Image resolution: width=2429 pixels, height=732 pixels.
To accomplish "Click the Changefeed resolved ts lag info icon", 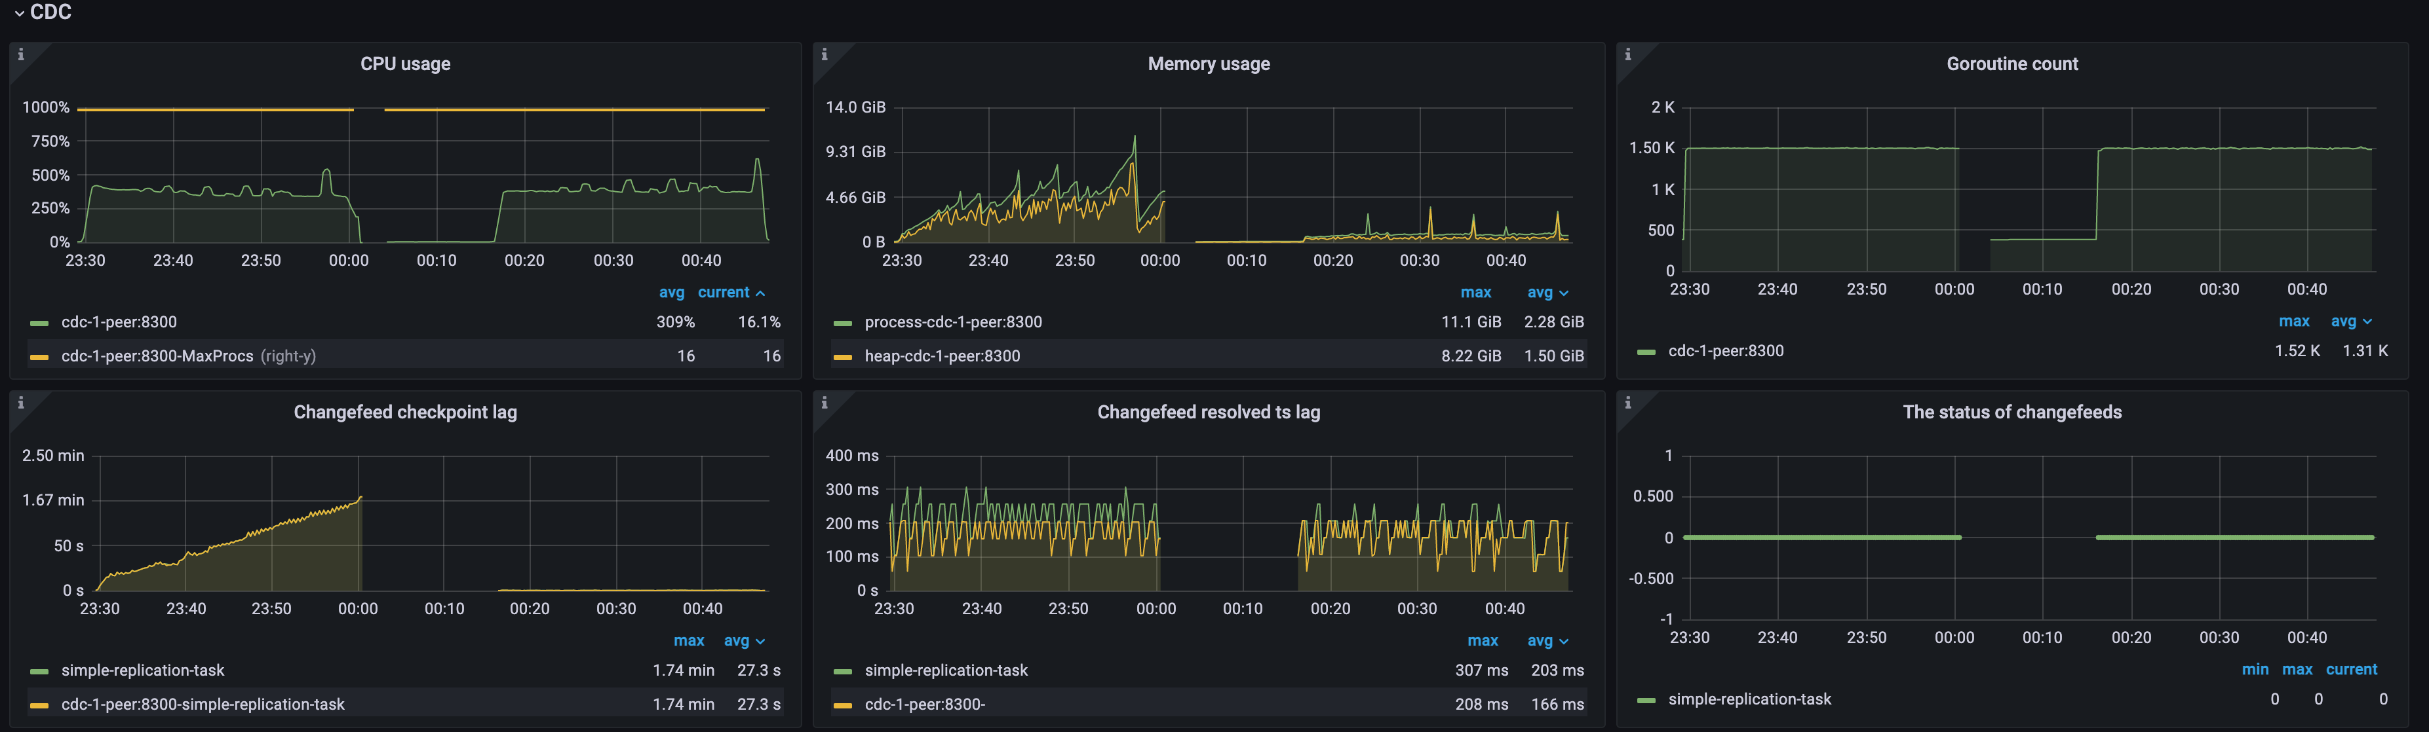I will click(824, 403).
